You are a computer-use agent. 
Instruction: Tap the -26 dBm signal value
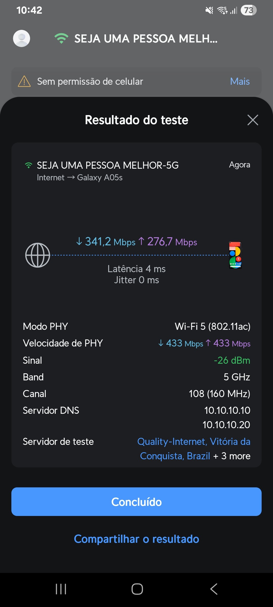(x=232, y=360)
